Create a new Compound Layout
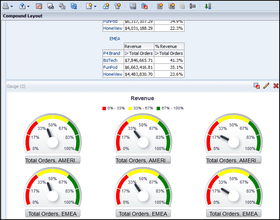The width and height of the screenshot is (280, 220). 160,6
